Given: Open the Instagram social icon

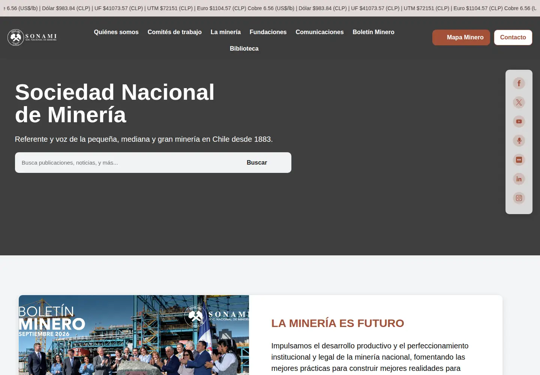Looking at the screenshot, I should coord(519,198).
